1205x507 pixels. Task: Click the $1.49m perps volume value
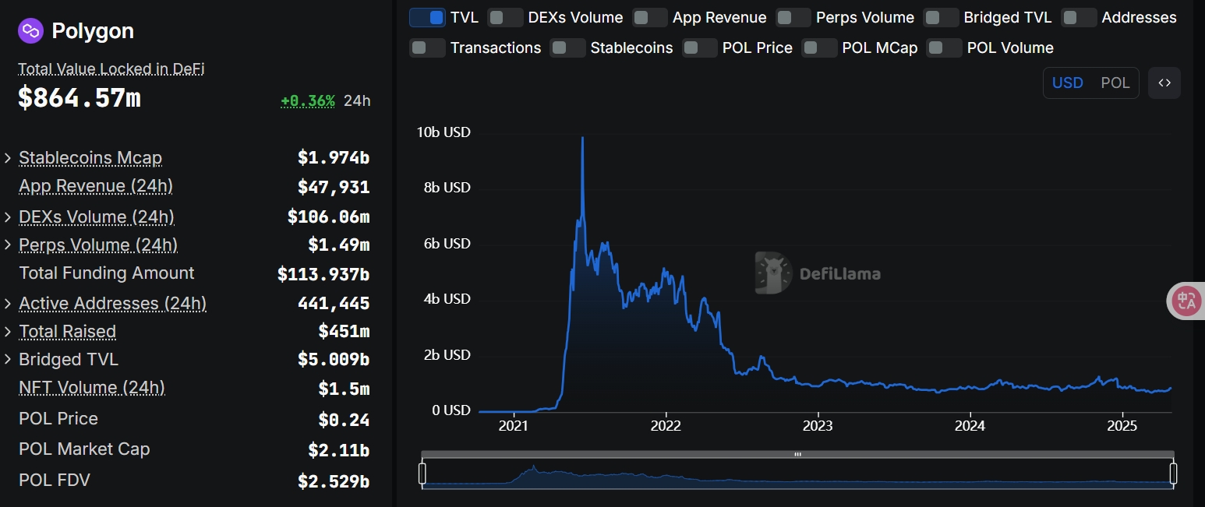pos(339,245)
